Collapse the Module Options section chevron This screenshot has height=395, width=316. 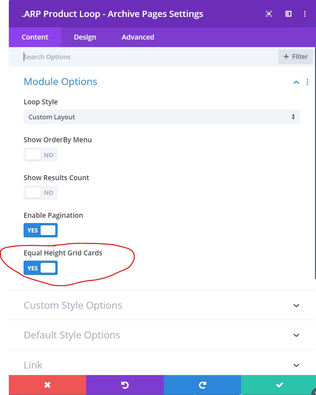point(296,82)
